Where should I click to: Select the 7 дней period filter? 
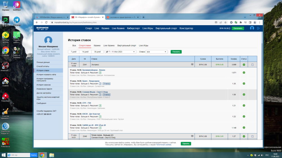click(x=74, y=52)
